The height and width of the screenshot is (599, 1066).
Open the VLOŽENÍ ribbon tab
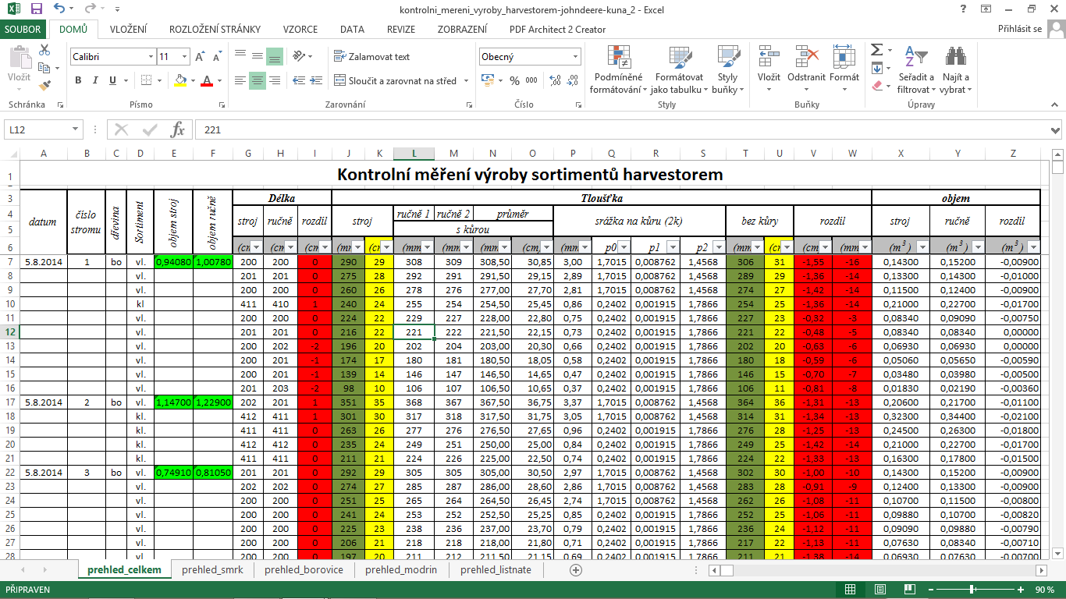click(x=129, y=29)
